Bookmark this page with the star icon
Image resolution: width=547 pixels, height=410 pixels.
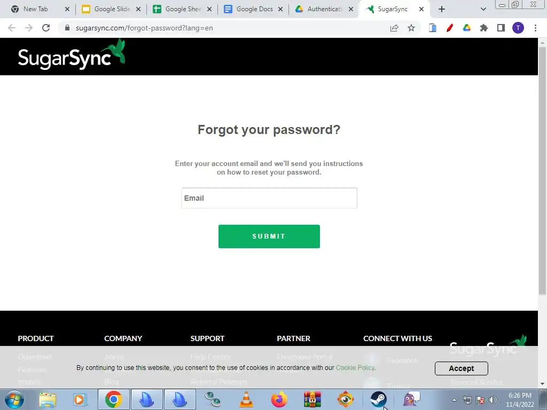pos(411,28)
